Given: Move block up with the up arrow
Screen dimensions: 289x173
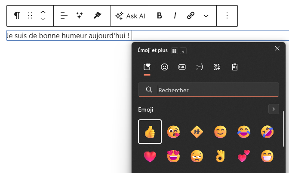Looking at the screenshot, I should 43,12.
